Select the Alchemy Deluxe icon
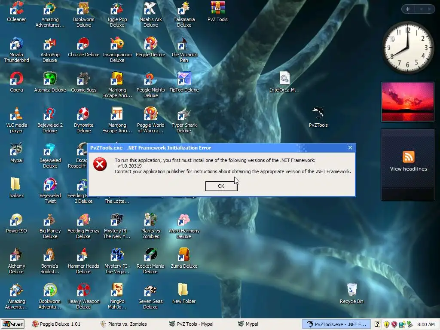 point(16,261)
